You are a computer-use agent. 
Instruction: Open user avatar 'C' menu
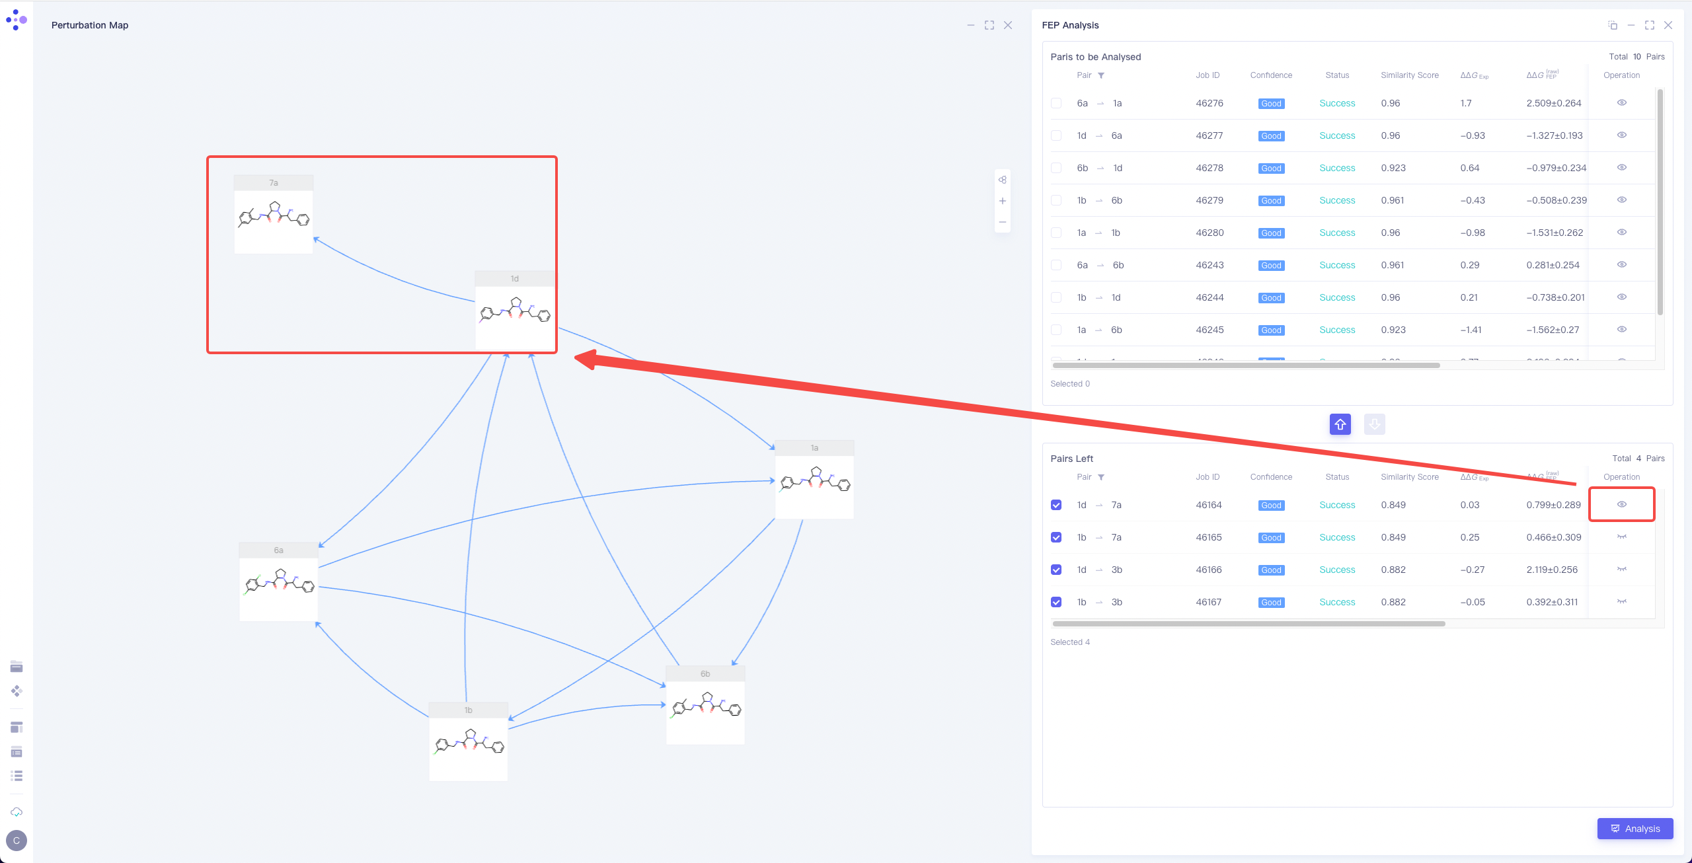pyautogui.click(x=17, y=841)
